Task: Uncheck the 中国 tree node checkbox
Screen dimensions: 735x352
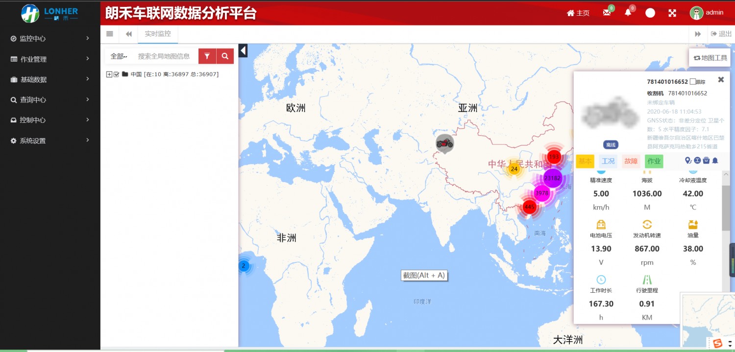Action: click(117, 74)
